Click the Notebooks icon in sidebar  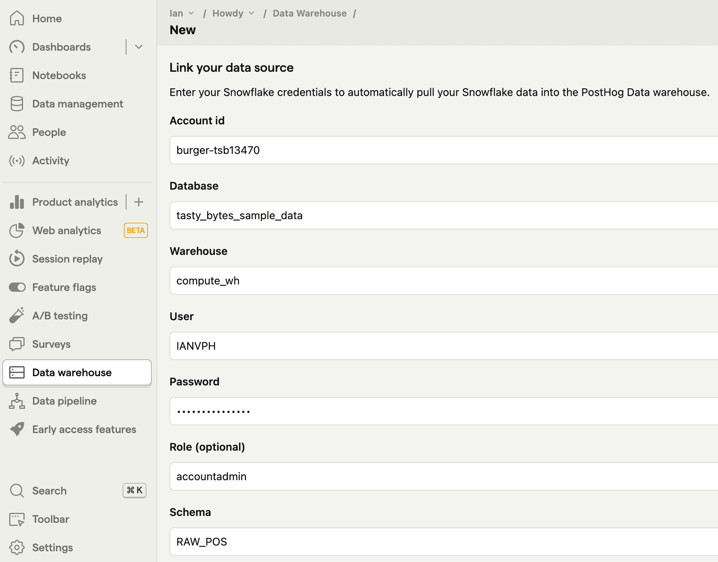[x=17, y=75]
